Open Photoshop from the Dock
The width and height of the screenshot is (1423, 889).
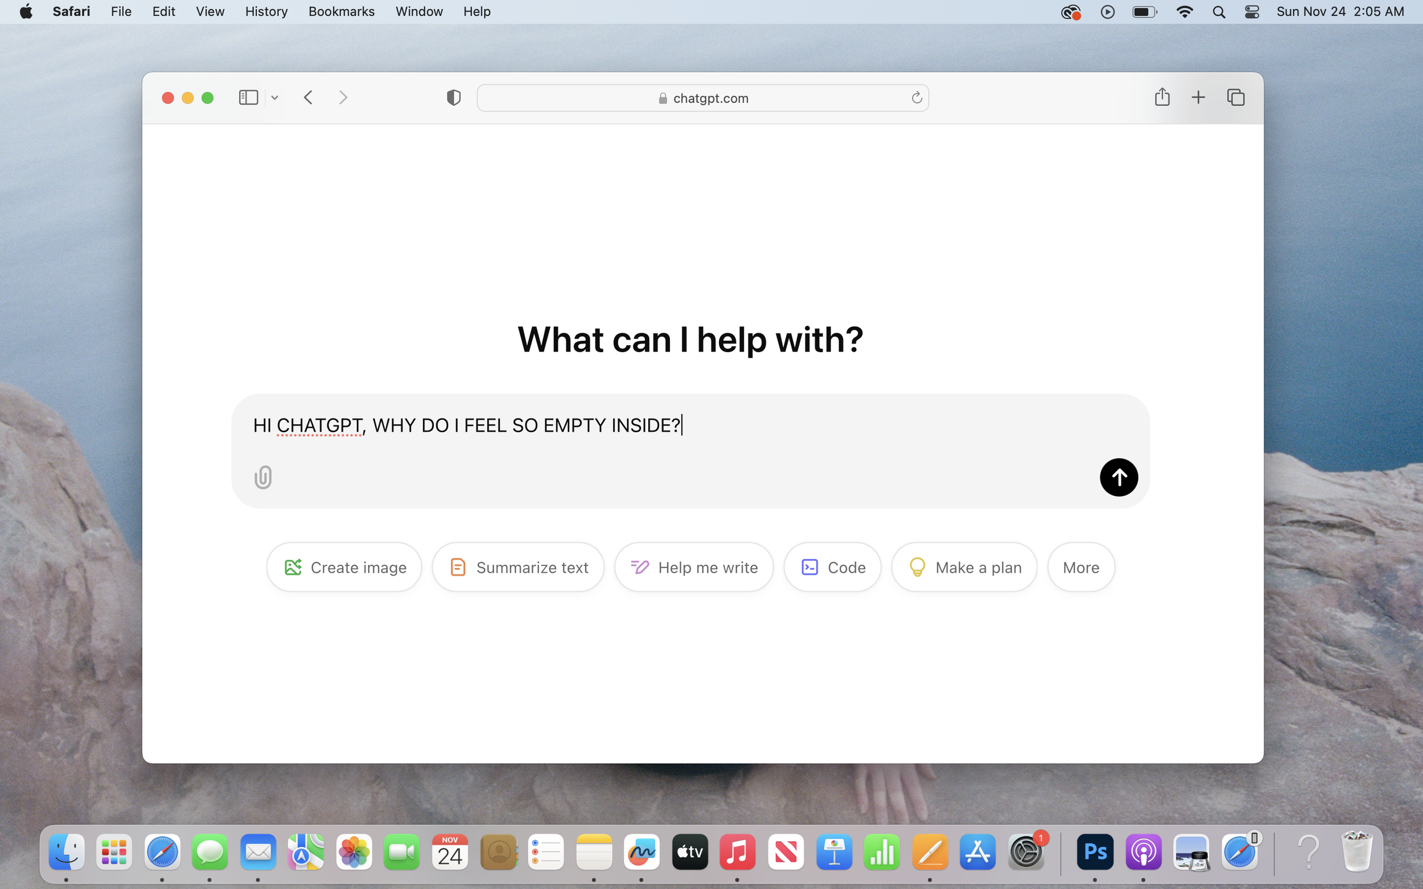pyautogui.click(x=1095, y=851)
